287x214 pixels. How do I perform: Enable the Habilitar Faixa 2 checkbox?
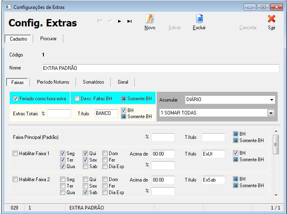[15, 179]
